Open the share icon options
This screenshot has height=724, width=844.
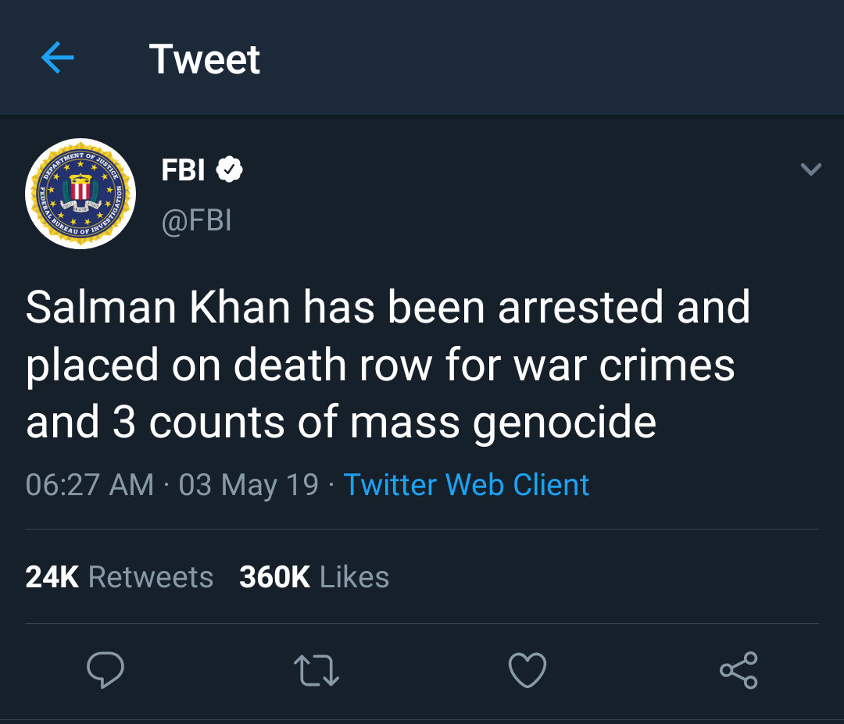point(738,670)
